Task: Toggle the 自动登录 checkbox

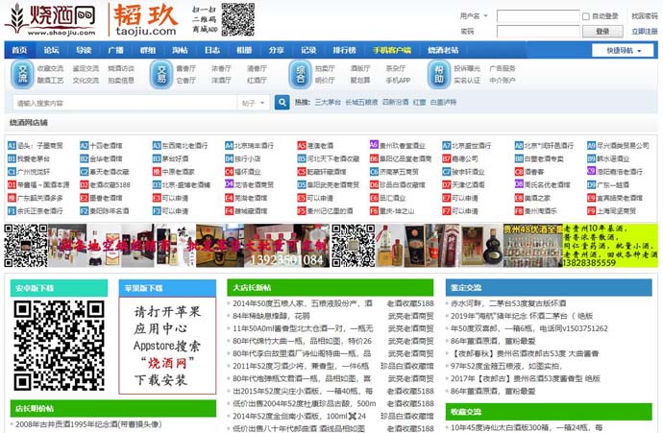Action: click(585, 16)
